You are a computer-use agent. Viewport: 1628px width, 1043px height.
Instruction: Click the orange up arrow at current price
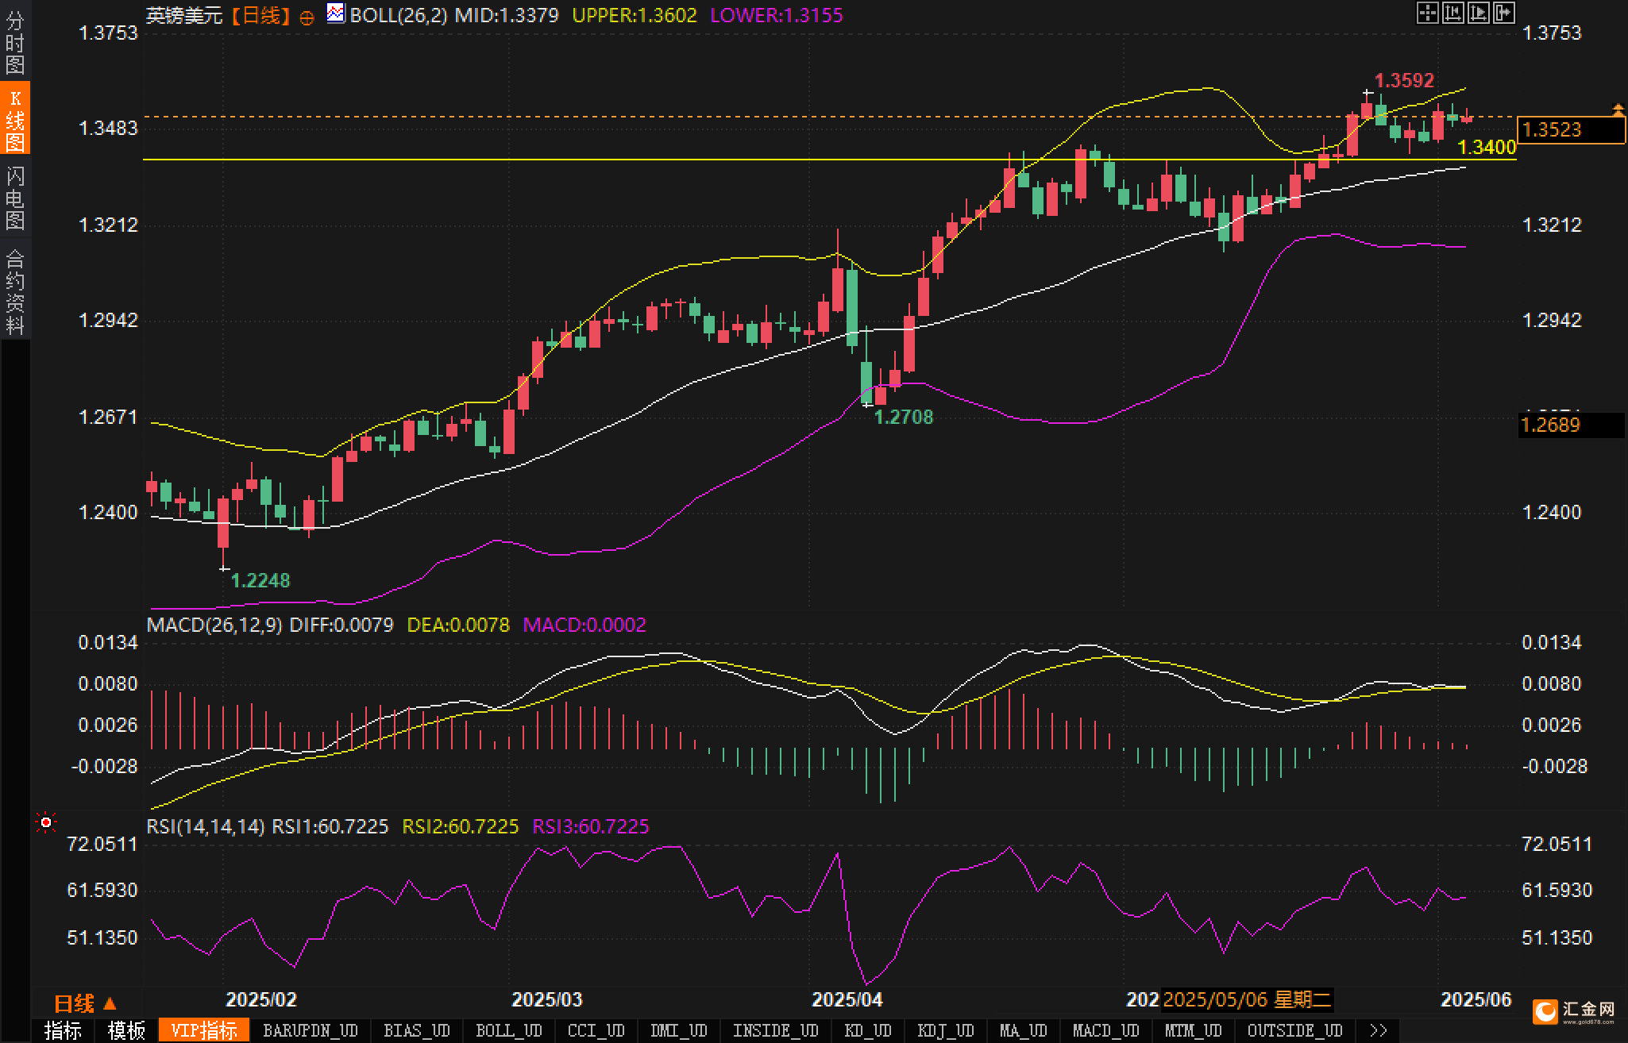pyautogui.click(x=1618, y=110)
